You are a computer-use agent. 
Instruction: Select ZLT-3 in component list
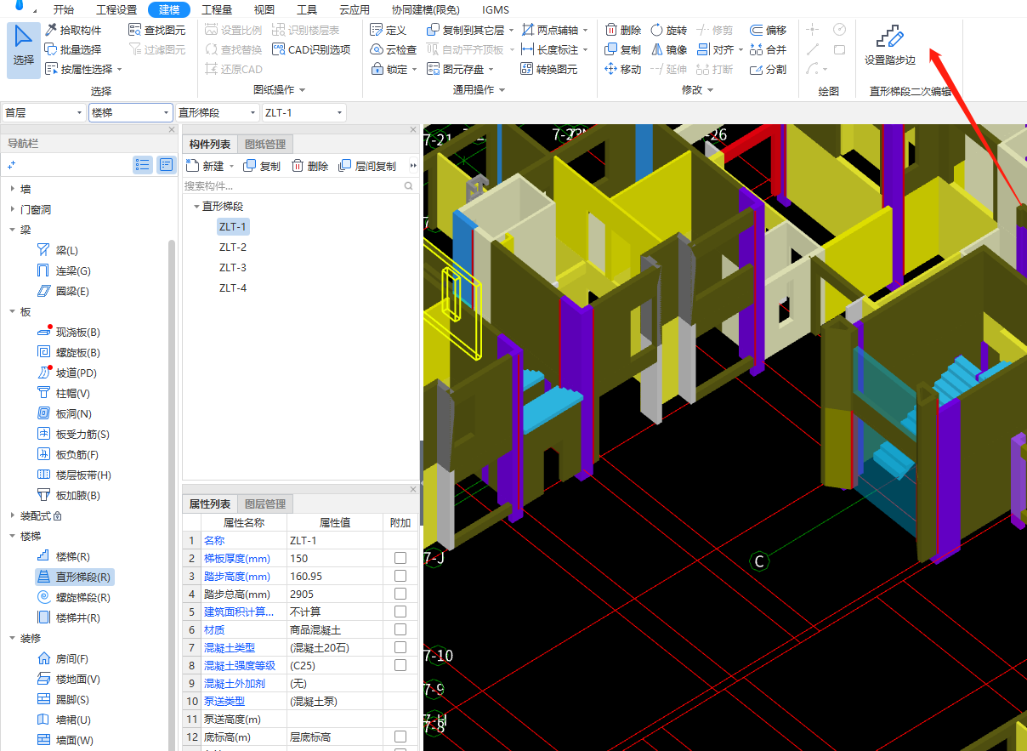[233, 267]
